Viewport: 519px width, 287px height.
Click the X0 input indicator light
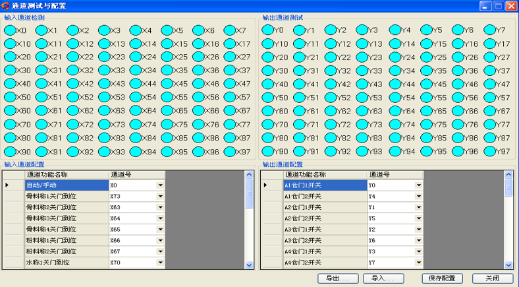[10, 30]
